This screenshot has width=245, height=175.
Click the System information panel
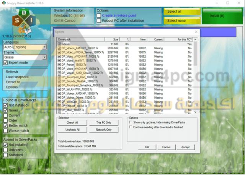(x=72, y=16)
